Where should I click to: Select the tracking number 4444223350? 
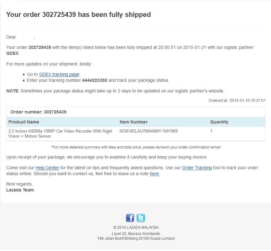tap(95, 81)
